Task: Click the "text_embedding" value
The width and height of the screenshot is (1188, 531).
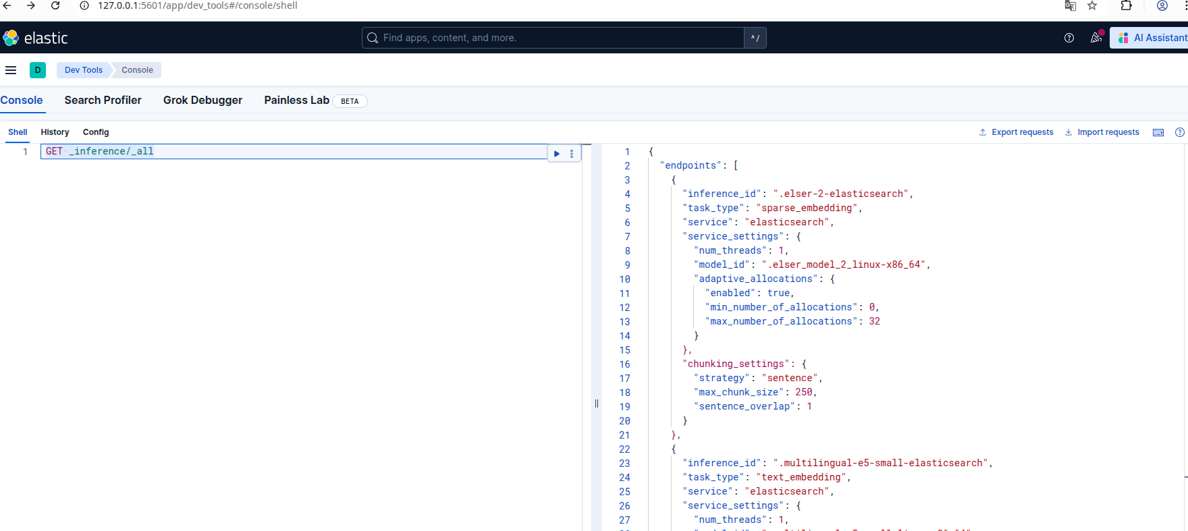Action: pos(801,477)
